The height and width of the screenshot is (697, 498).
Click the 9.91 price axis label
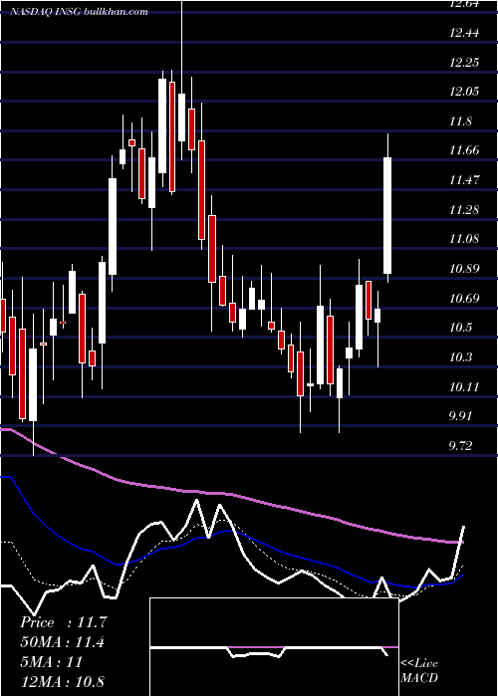[462, 416]
